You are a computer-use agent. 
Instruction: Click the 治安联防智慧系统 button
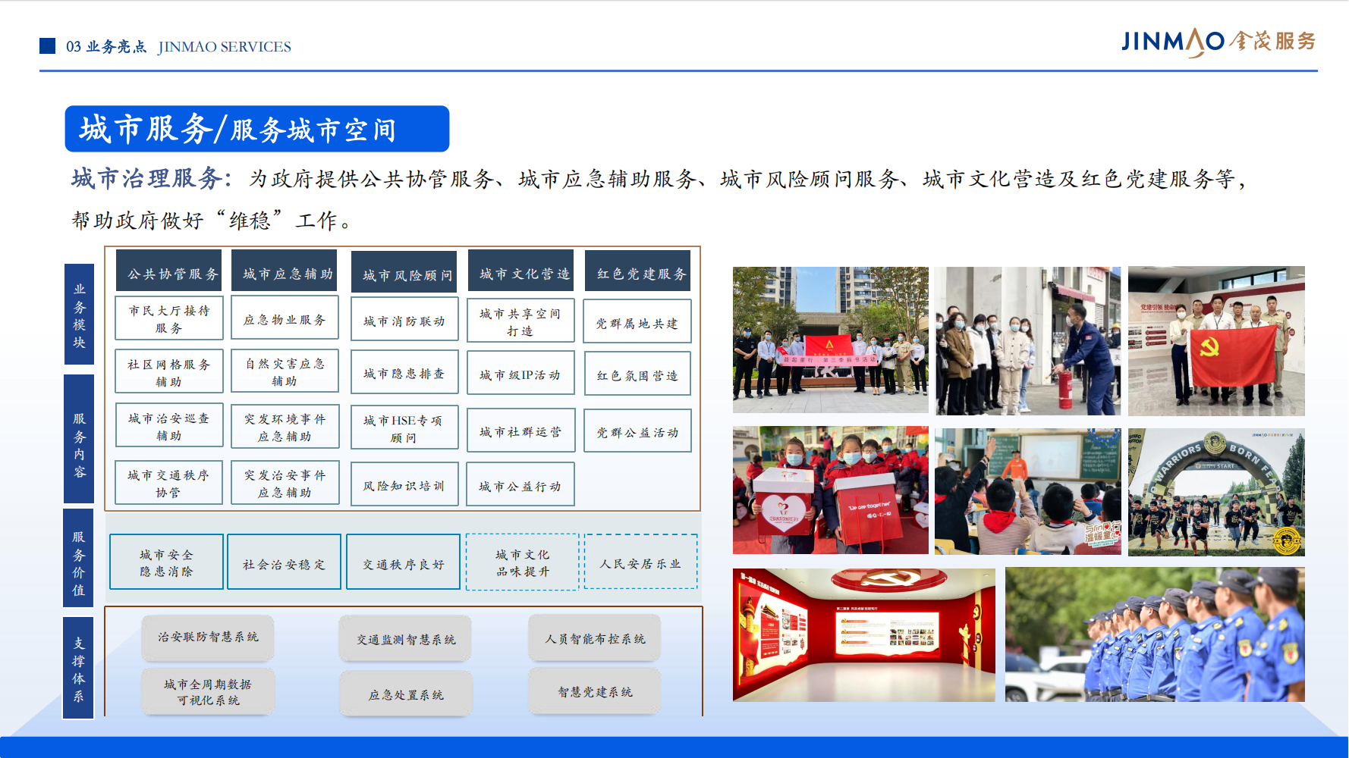(x=208, y=637)
